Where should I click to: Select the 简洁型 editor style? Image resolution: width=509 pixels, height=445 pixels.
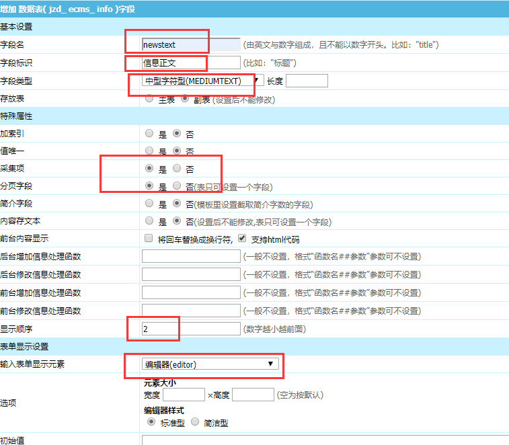point(195,422)
